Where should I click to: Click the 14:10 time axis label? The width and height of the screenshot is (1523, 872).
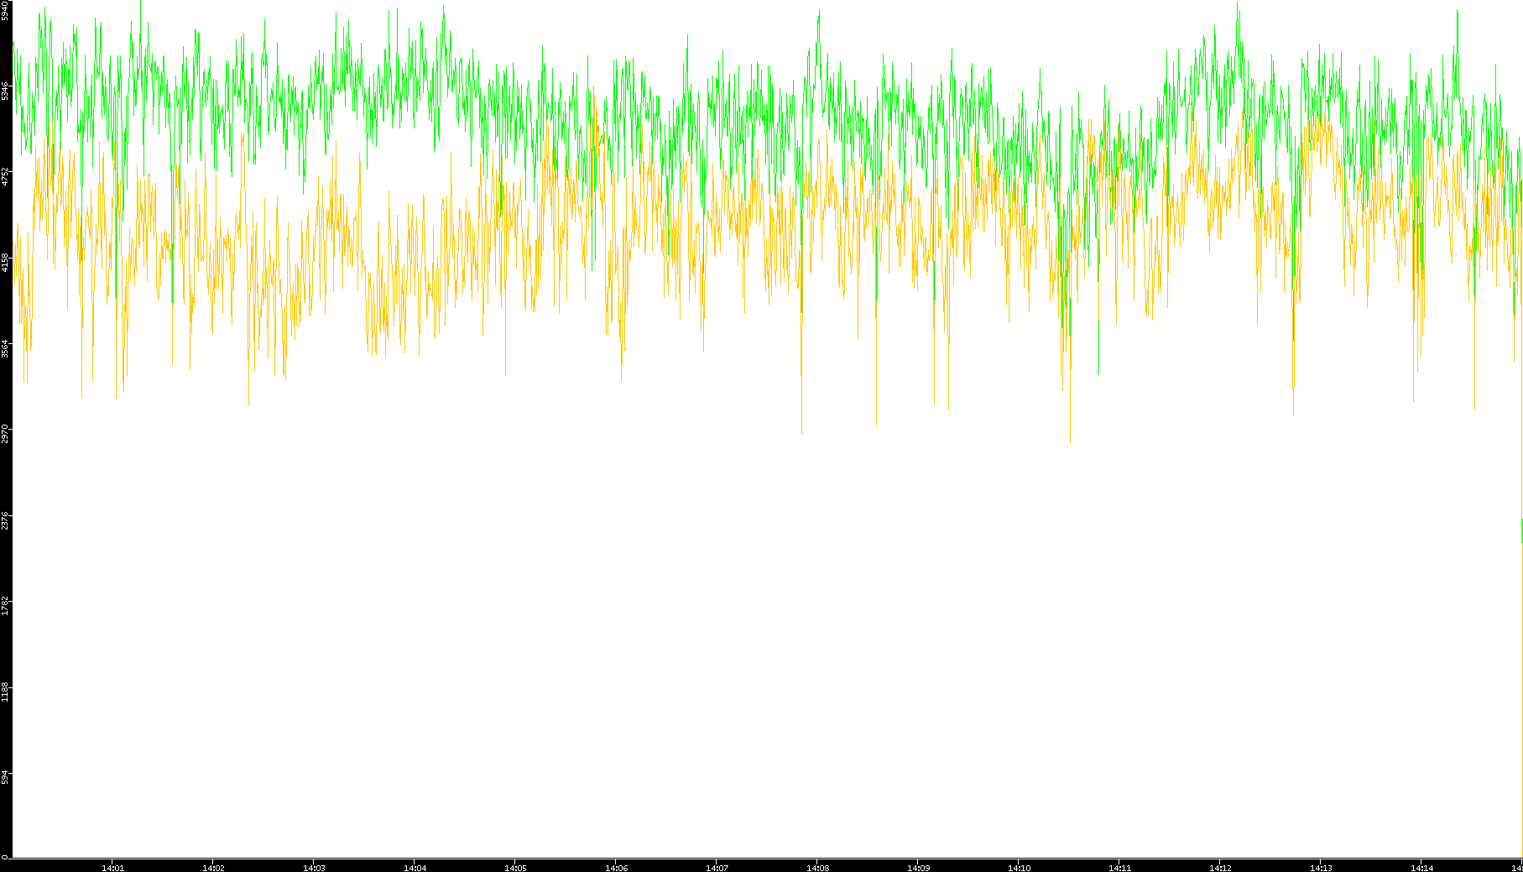[1019, 868]
